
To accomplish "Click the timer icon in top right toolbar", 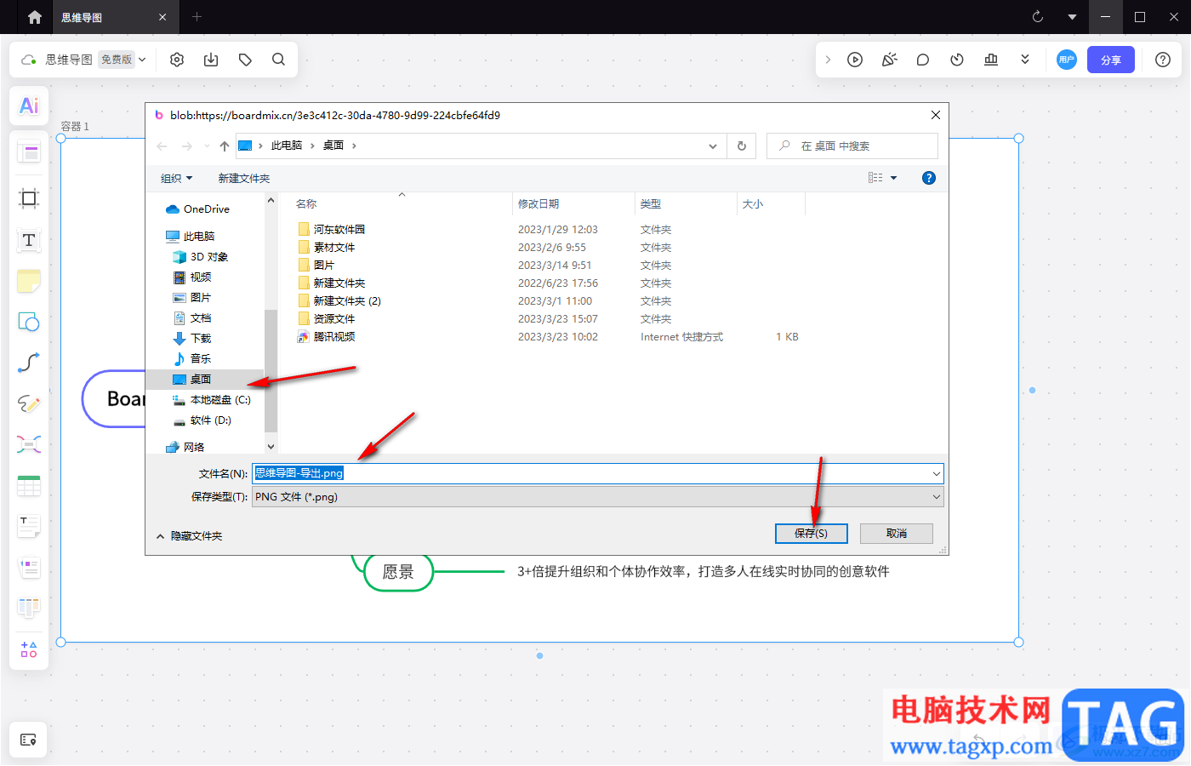I will (x=957, y=60).
